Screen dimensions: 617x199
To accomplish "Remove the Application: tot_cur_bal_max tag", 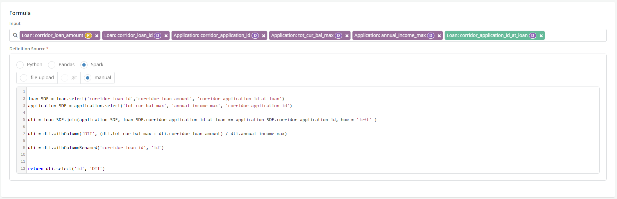I will click(347, 36).
